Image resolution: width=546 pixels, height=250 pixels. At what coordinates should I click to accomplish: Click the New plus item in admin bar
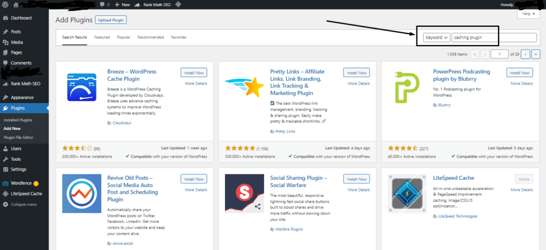pyautogui.click(x=122, y=4)
